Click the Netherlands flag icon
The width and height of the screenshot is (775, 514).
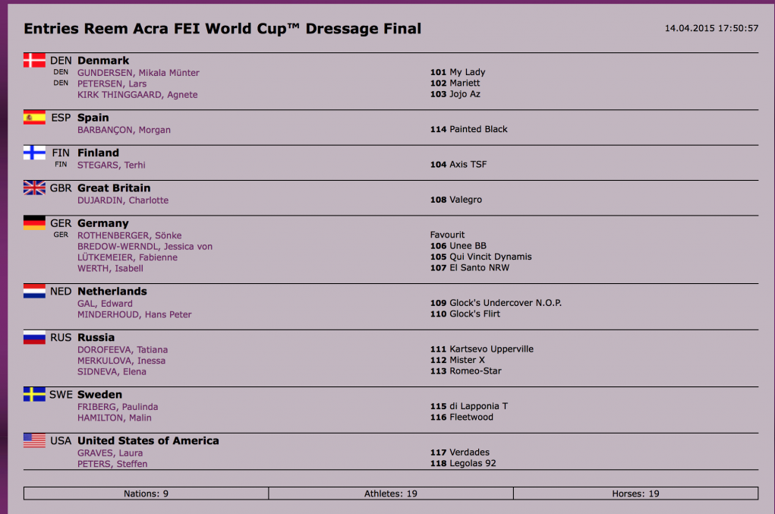(34, 292)
